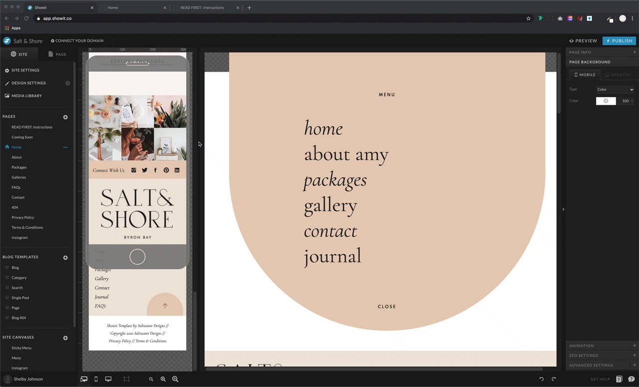The height and width of the screenshot is (387, 639).
Task: Switch to mobile-only view
Action: click(96, 380)
